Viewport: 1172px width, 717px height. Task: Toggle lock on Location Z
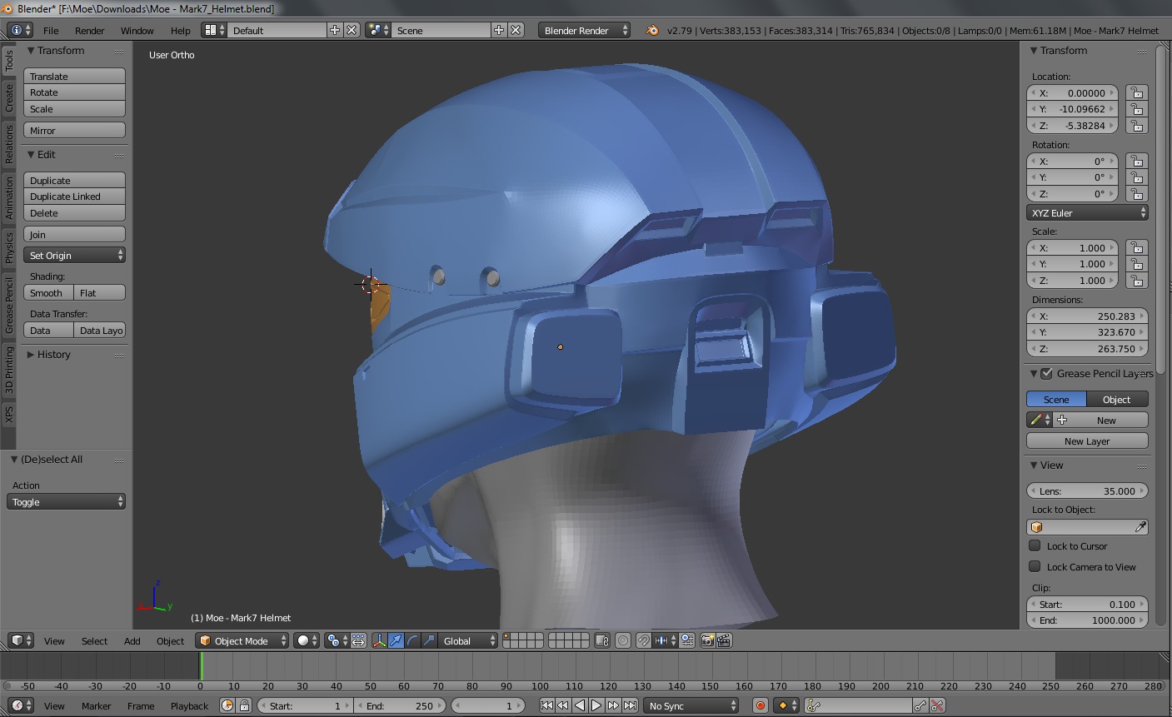(1136, 126)
